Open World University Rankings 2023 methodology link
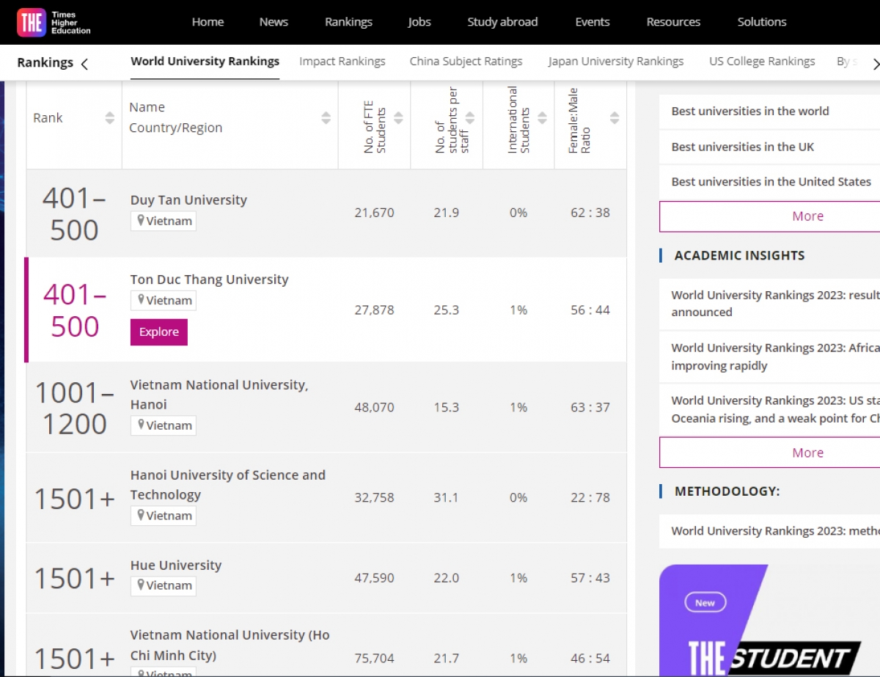This screenshot has height=677, width=880. tap(775, 531)
